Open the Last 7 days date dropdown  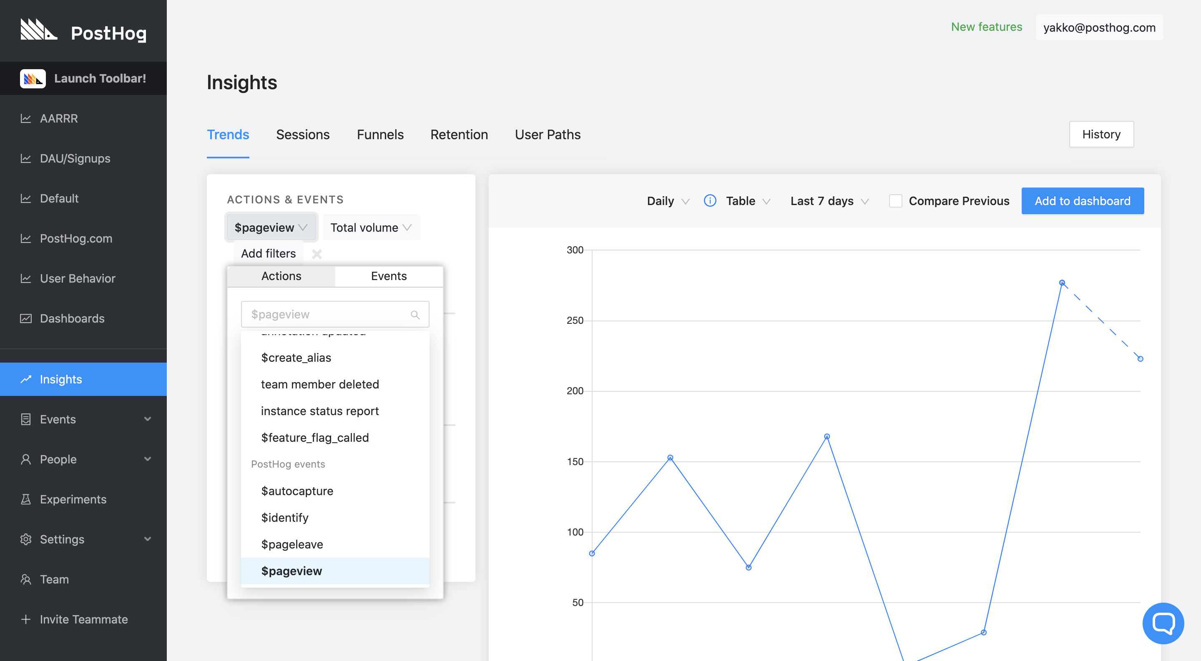point(829,201)
